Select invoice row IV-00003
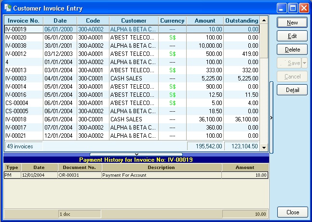This screenshot has height=222, width=312. click(x=132, y=78)
